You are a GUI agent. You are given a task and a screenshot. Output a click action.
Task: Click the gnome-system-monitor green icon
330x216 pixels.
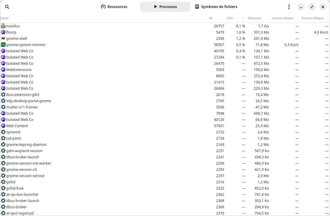point(3,45)
